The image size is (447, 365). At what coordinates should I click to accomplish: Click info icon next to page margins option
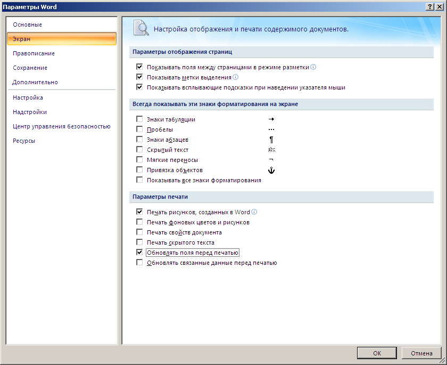tap(313, 67)
